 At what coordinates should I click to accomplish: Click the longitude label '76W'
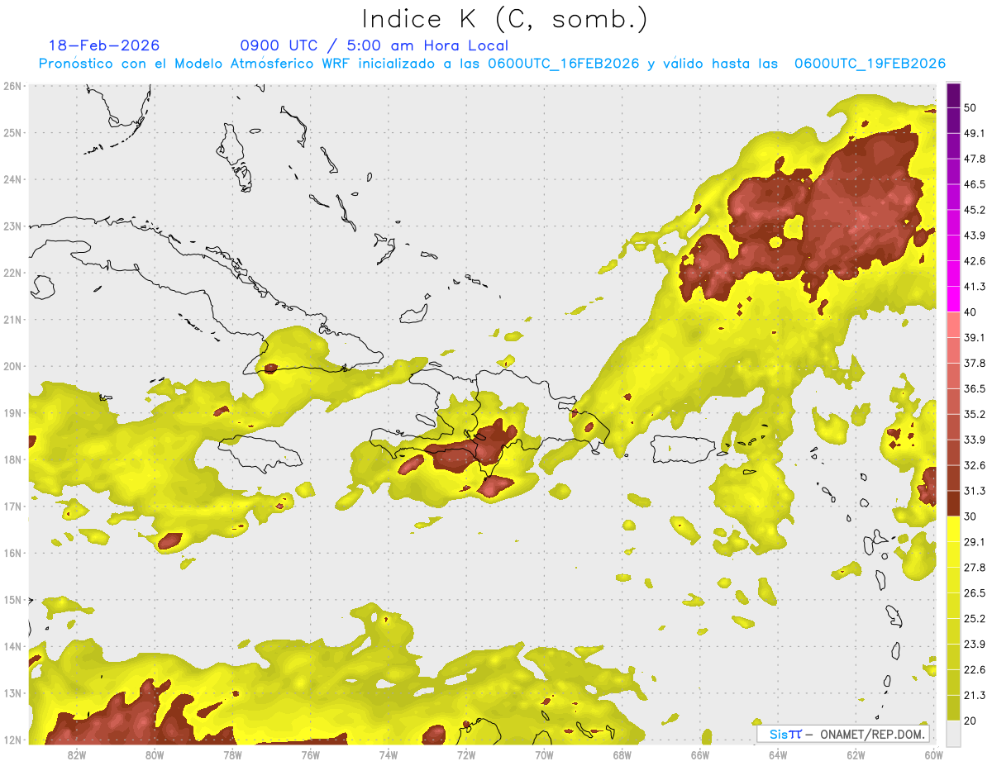tap(310, 754)
